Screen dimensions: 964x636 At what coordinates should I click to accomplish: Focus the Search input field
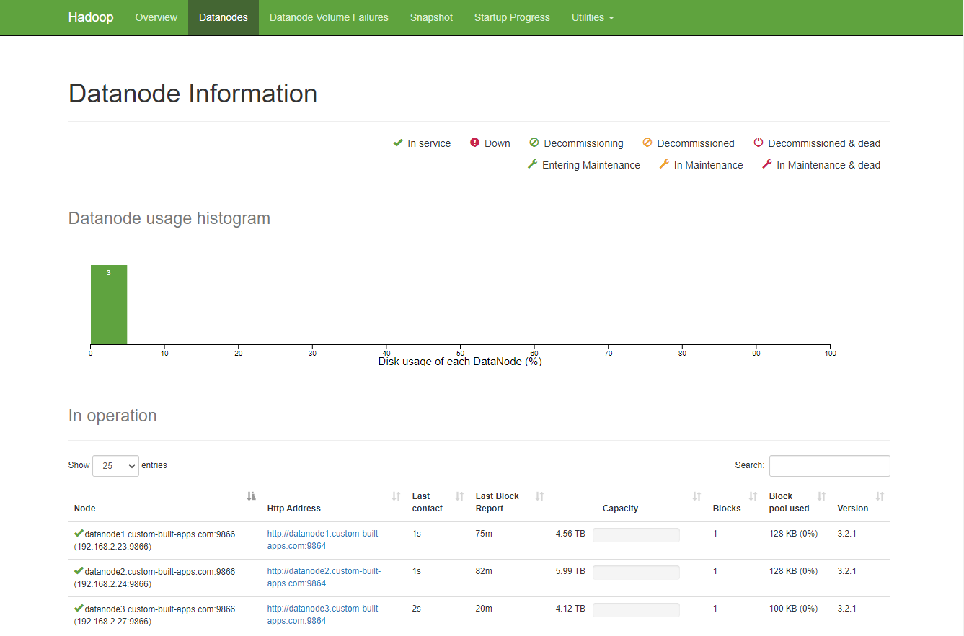(829, 466)
